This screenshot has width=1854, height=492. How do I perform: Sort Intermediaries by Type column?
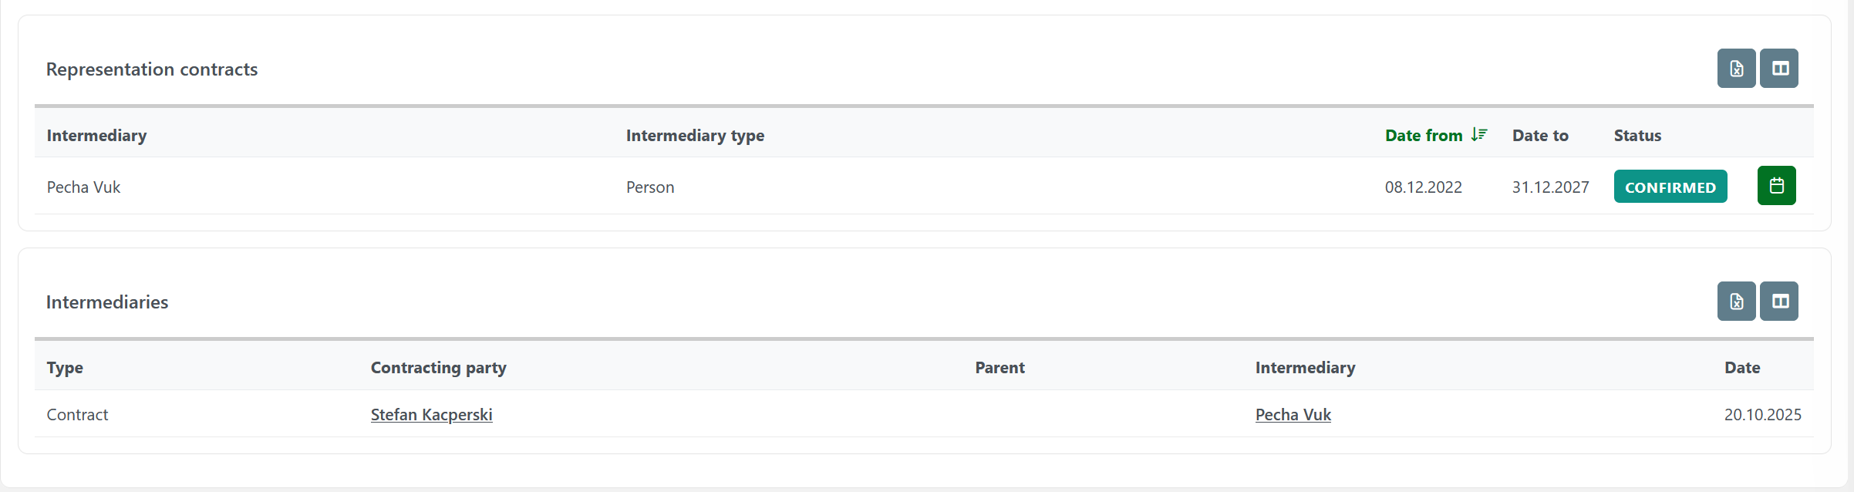(65, 368)
